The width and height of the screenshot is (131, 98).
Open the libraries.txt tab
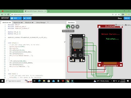click(29, 23)
